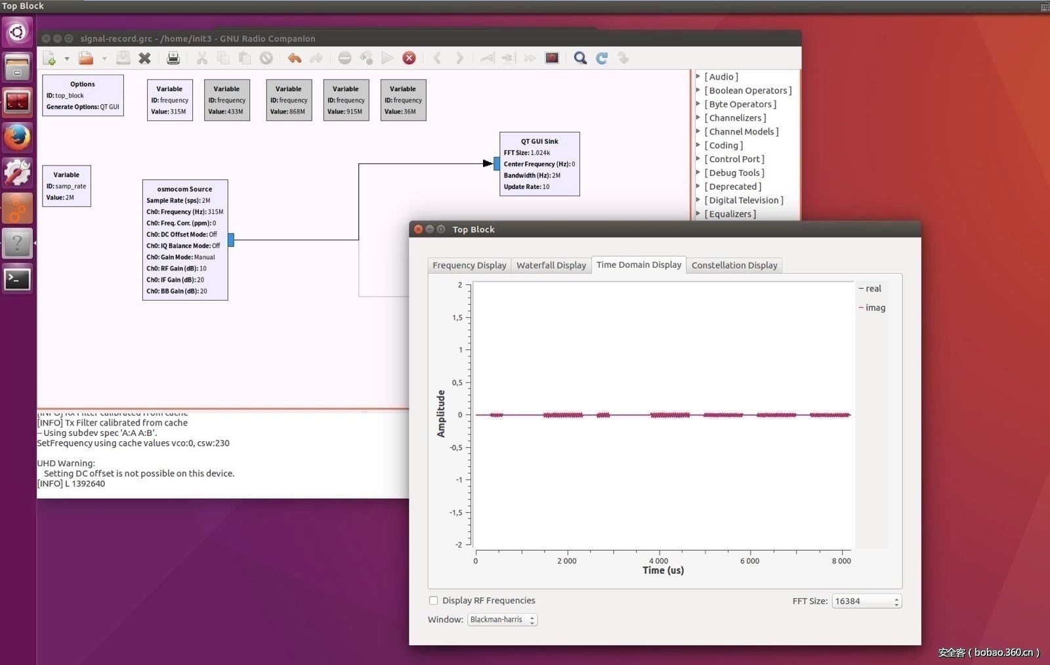Click the undo arrow in toolbar
1050x665 pixels.
point(295,58)
